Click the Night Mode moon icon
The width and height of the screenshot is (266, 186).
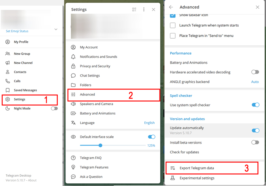[8, 108]
